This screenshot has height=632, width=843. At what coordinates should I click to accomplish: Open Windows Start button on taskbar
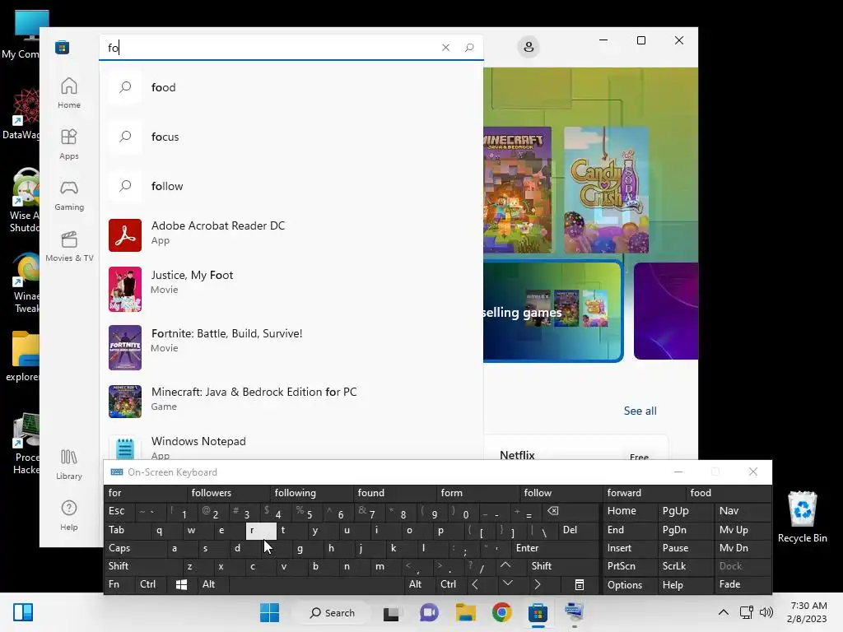pyautogui.click(x=269, y=612)
